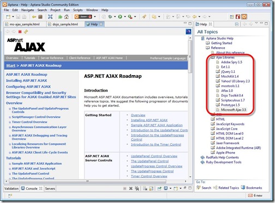Viewport: 275px width, 203px height.
Task: Stop page loading with red square
Action: [20, 32]
